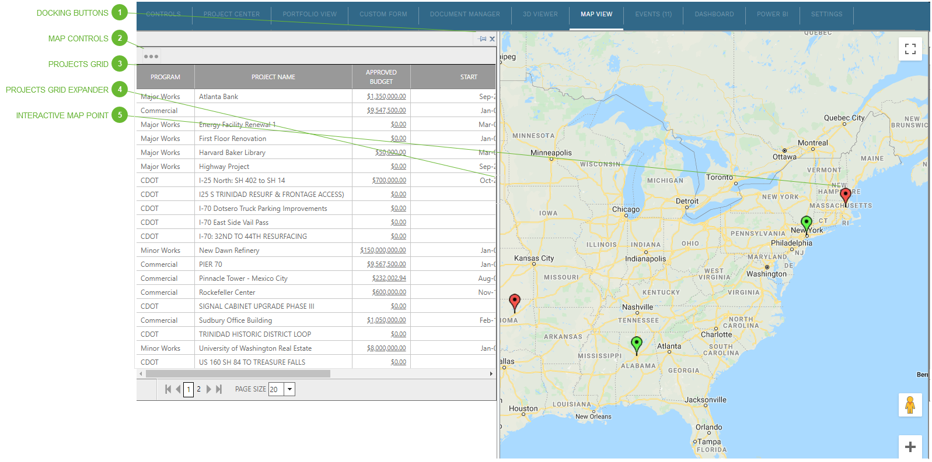
Task: Select US 160 SH 84 TO TREASURE FALLS
Action: point(316,362)
